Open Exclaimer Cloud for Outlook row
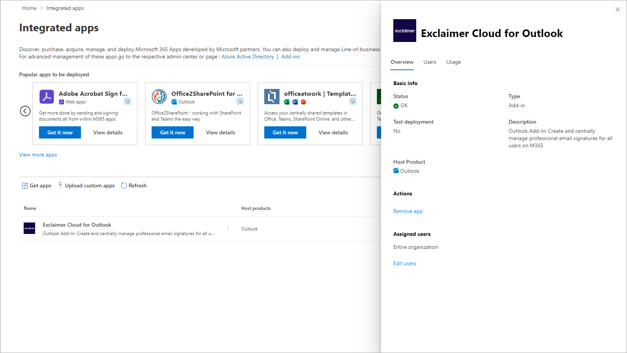This screenshot has height=353, width=627. pos(200,229)
